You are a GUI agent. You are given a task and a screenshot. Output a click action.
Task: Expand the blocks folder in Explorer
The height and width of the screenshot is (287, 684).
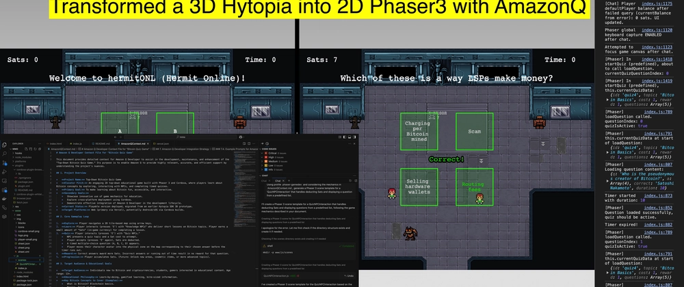[x=26, y=223]
